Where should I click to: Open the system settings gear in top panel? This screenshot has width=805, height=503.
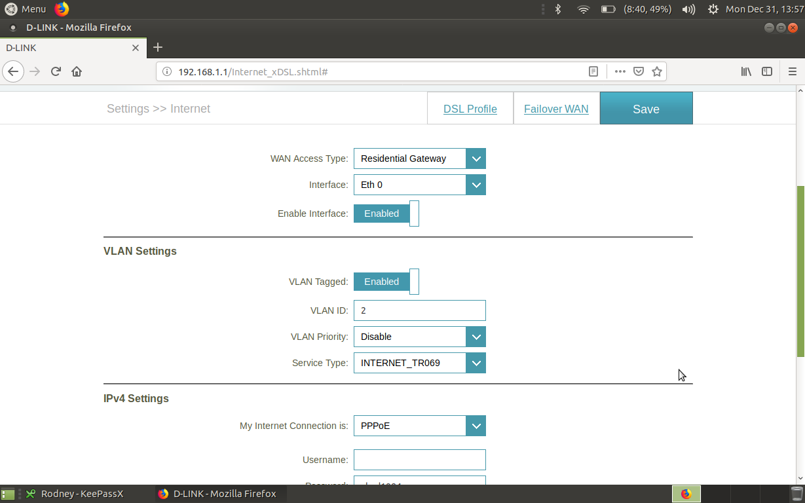pyautogui.click(x=713, y=9)
